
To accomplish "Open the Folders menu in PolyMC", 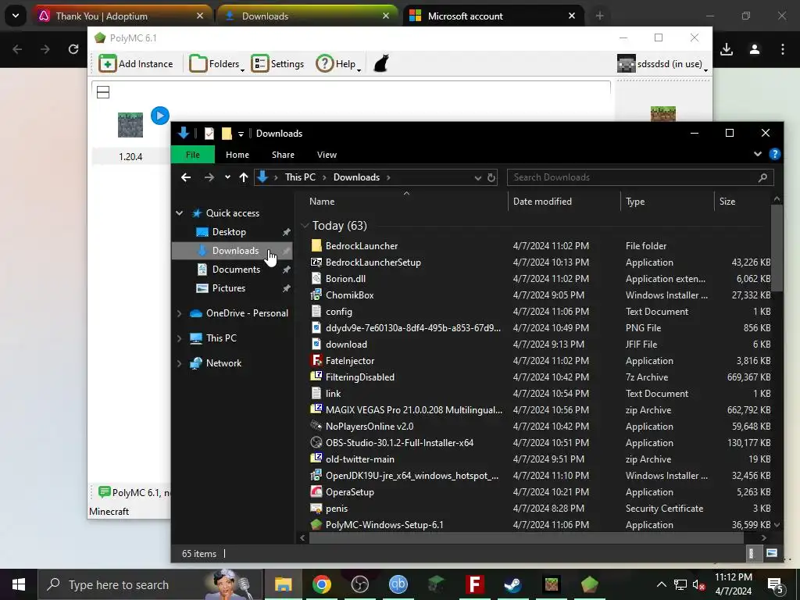I will point(216,64).
